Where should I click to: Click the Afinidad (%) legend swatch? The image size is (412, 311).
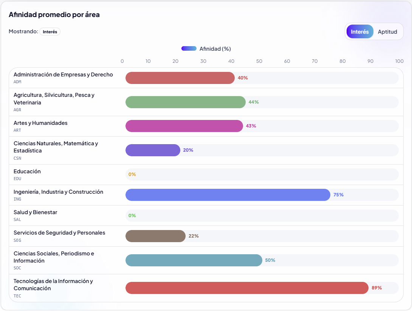(189, 48)
